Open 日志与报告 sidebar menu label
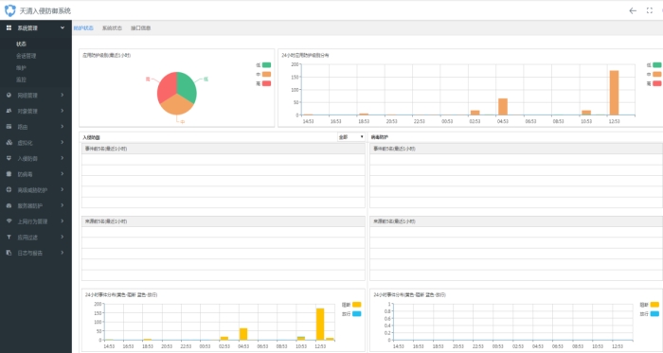Viewport: 663px width, 353px height. point(30,253)
